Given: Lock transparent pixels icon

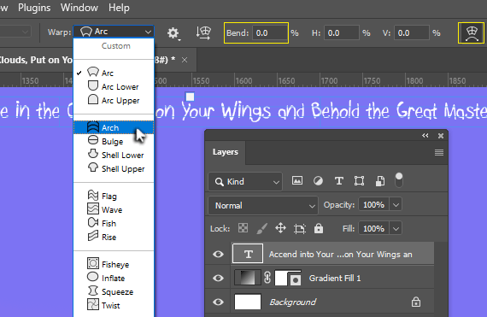Looking at the screenshot, I should 243,228.
